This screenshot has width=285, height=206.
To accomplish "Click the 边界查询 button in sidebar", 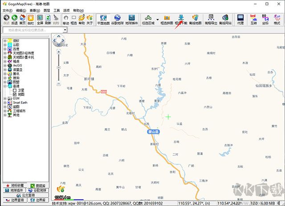I will (x=15, y=200).
